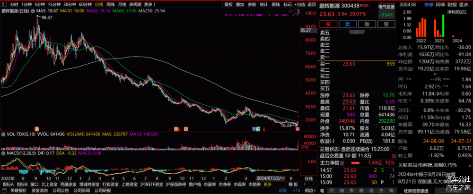Open the 多股 multi-stock view
Image resolution: width=473 pixels, height=194 pixels.
click(x=252, y=5)
